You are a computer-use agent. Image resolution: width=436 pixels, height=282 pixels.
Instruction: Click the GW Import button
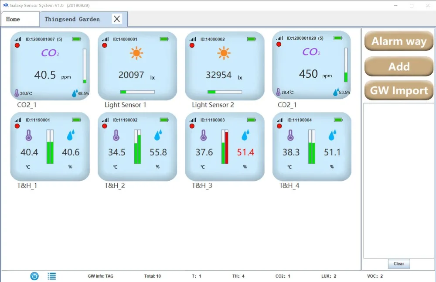point(399,90)
